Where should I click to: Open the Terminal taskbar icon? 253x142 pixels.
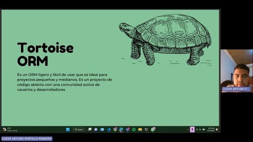pyautogui.click(x=146, y=129)
